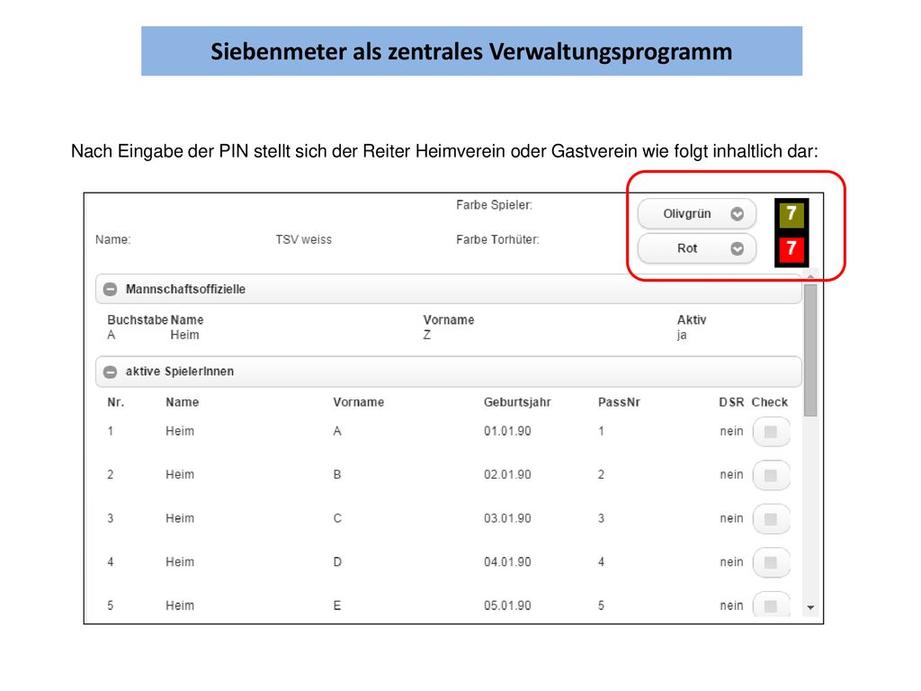Click the 'Vorname' header in players table

coord(358,402)
